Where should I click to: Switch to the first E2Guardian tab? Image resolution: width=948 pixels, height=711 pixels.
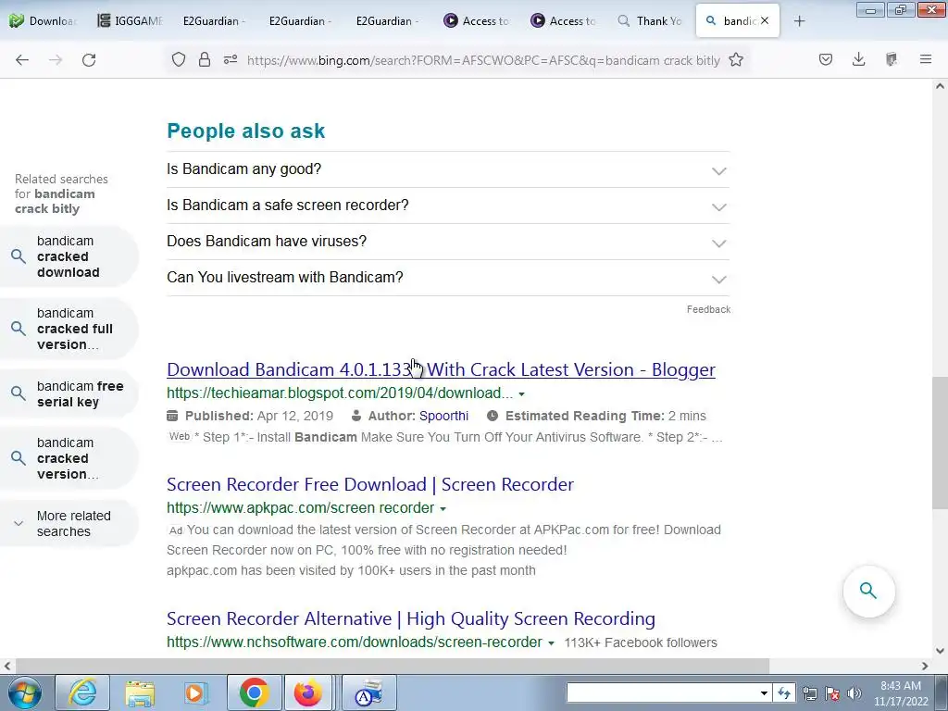coord(214,21)
